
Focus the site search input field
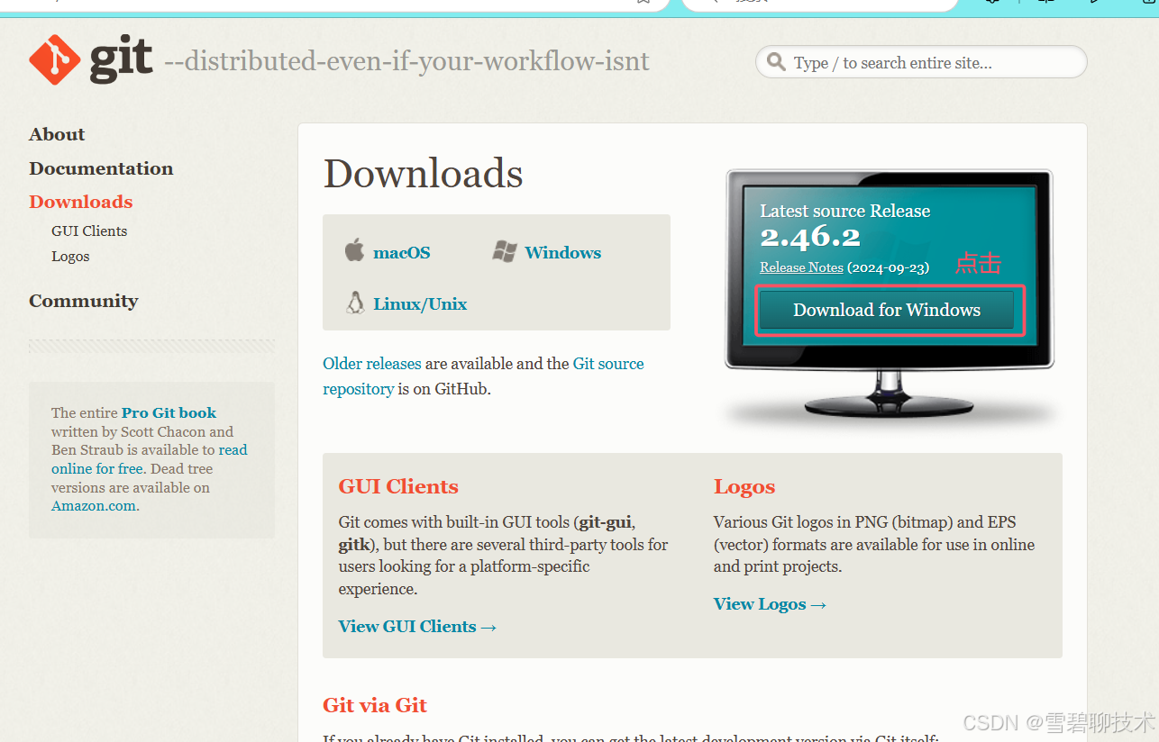coord(921,62)
